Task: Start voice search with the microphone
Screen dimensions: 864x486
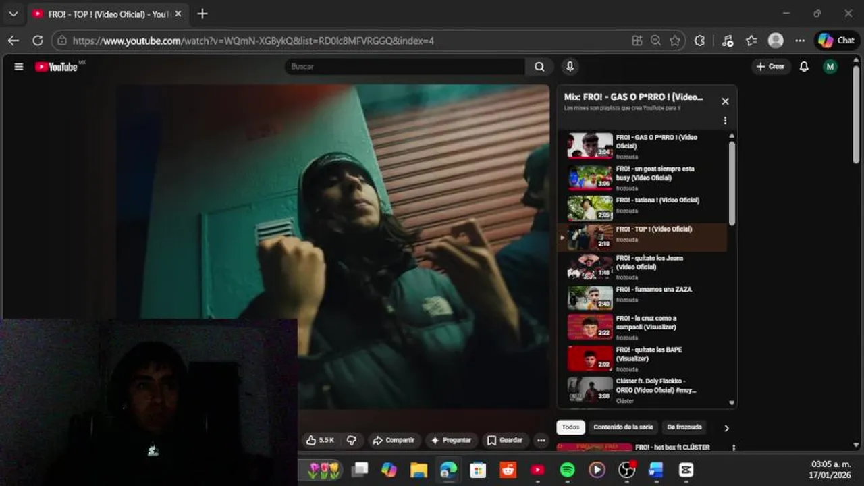Action: pos(570,66)
